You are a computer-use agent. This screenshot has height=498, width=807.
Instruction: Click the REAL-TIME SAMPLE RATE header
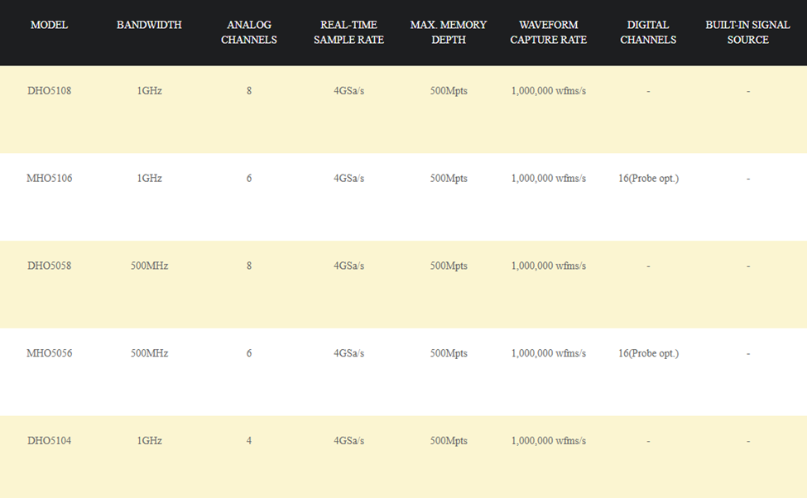click(x=348, y=32)
